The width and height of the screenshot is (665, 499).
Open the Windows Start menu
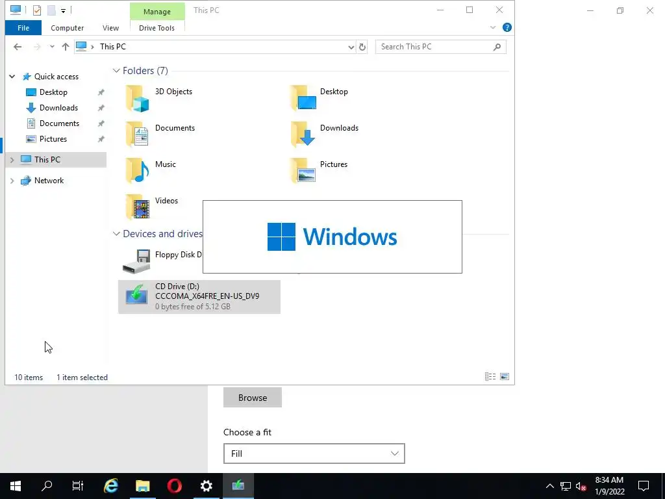click(x=16, y=486)
